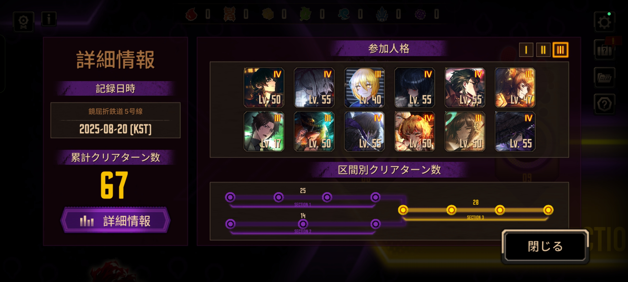This screenshot has height=282, width=628.
Task: Click the last yellow node of Section 3
Action: click(x=548, y=210)
